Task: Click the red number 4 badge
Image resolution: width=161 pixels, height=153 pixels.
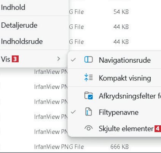Action: [158, 129]
